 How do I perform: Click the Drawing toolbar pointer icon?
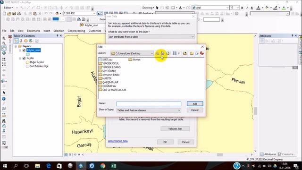157,8
